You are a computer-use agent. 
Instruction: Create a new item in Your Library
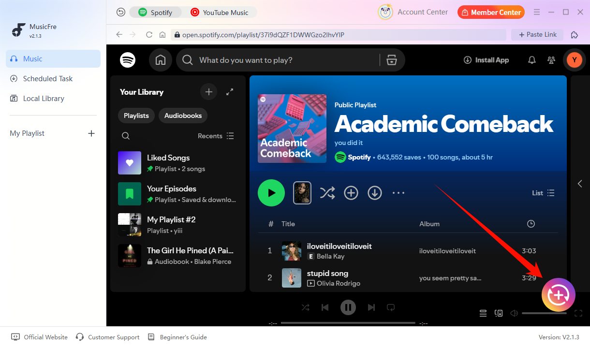[209, 92]
